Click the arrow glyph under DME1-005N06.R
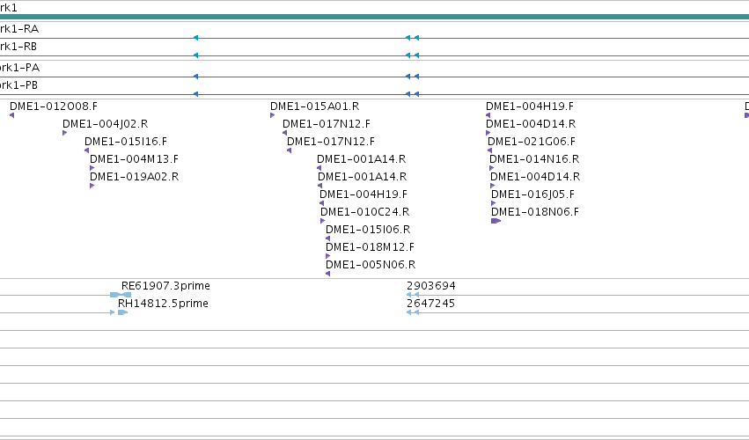The width and height of the screenshot is (749, 440). (327, 274)
